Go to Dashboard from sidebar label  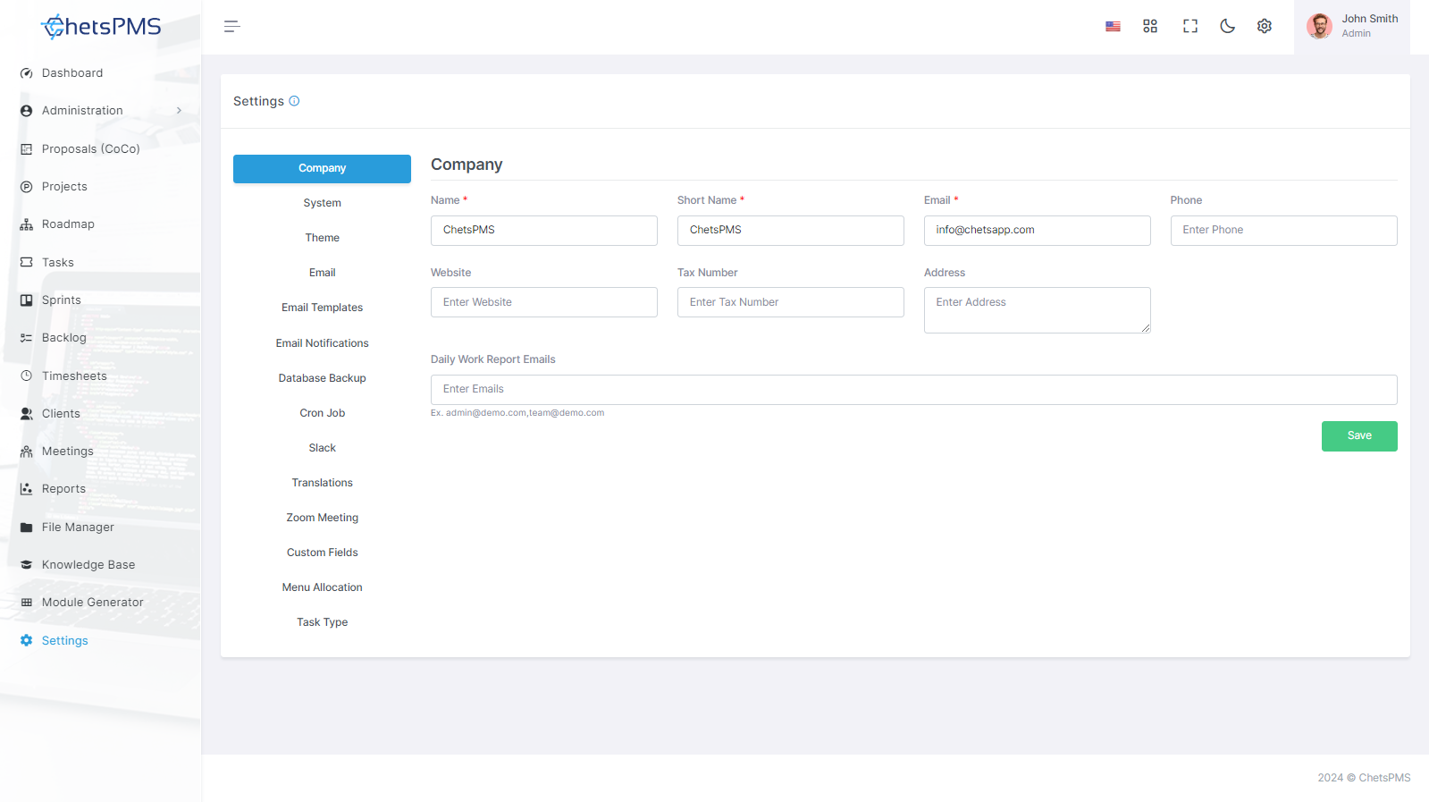72,73
